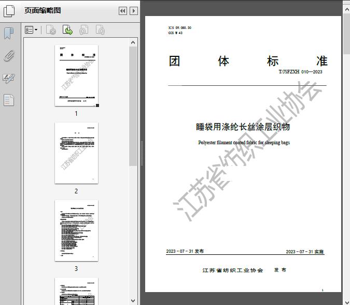
Task: Click 江苏省纺织工业协会 publisher text at bottom
Action: pos(233,270)
